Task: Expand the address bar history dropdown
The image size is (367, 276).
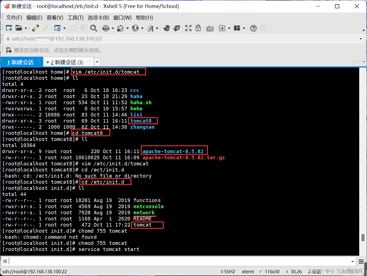Action: click(x=361, y=39)
